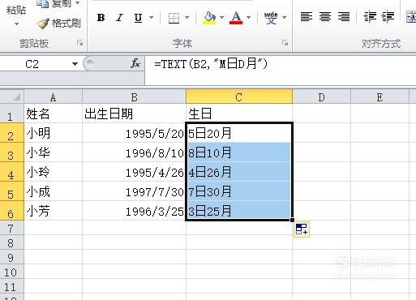This screenshot has height=300, width=416.
Task: Click the phonetic guide wén icon
Action: pos(271,18)
